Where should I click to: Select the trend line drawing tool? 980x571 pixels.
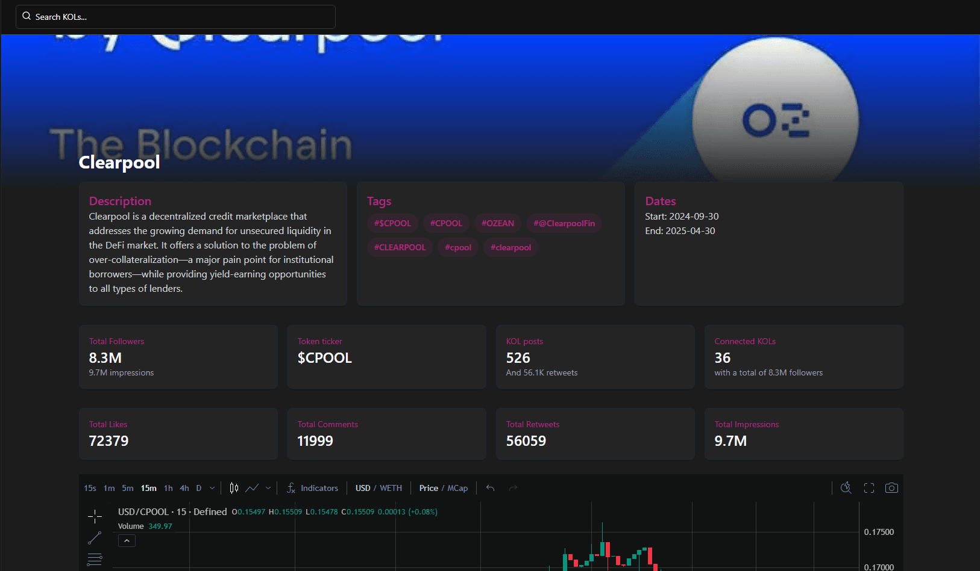(95, 538)
